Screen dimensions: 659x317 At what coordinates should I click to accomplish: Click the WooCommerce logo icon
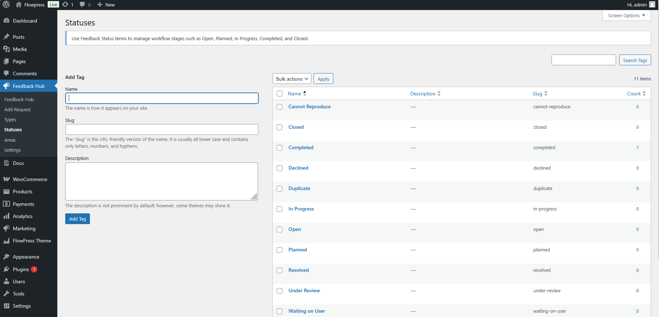point(6,179)
